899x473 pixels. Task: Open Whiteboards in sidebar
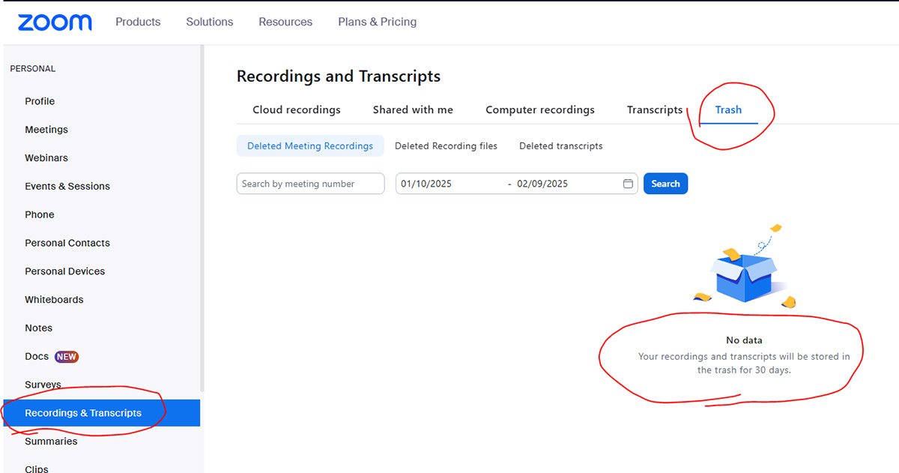click(54, 300)
